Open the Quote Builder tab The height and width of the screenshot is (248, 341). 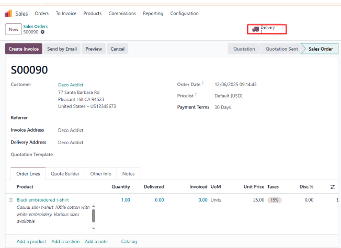pyautogui.click(x=65, y=174)
